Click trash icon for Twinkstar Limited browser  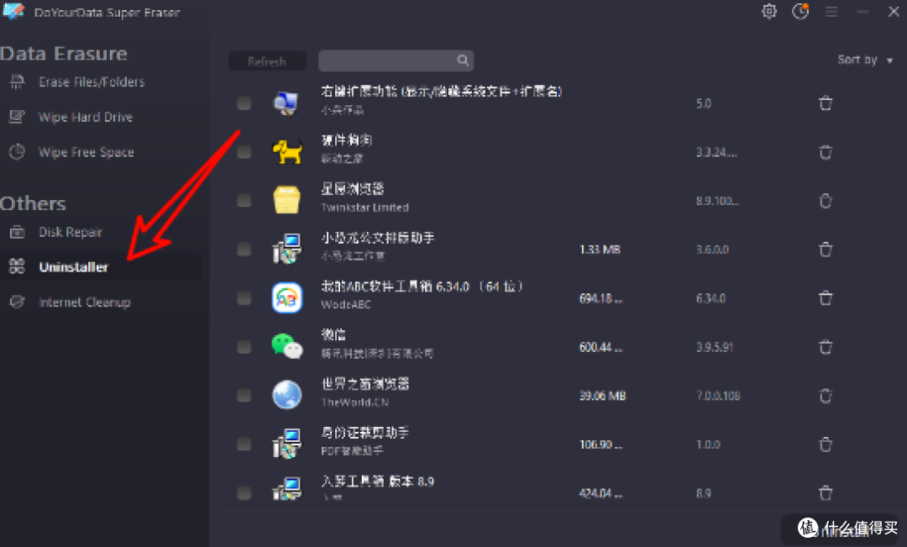[x=826, y=200]
